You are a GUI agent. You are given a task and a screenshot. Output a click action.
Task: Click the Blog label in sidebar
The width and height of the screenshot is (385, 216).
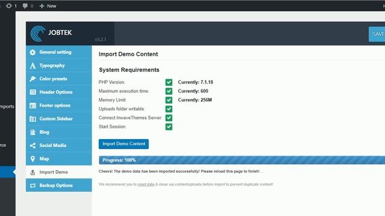[44, 132]
